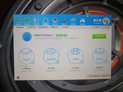Click the processor score 178427

coord(26,60)
